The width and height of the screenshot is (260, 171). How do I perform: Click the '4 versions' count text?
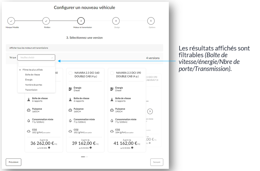[x=153, y=58]
